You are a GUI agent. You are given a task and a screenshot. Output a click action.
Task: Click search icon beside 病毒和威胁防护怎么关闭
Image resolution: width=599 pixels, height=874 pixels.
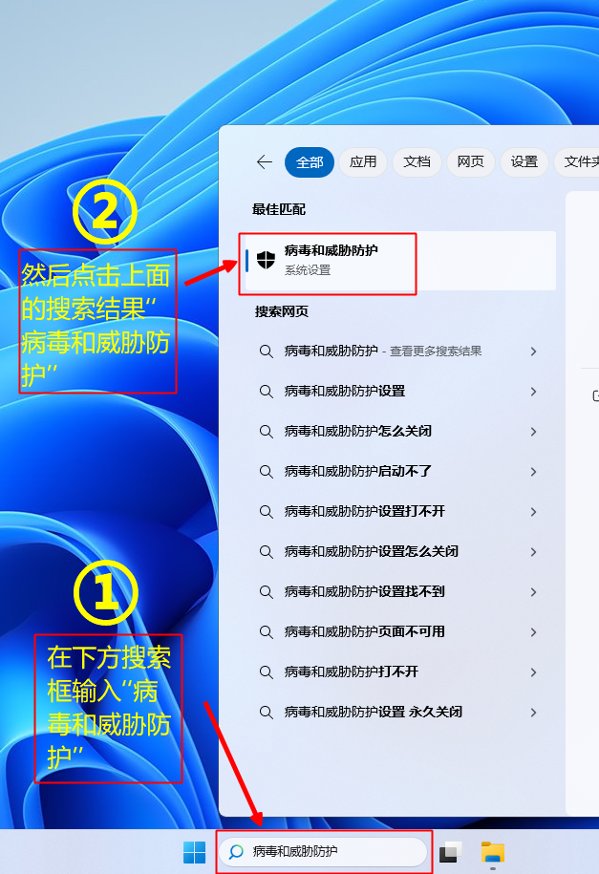point(266,432)
